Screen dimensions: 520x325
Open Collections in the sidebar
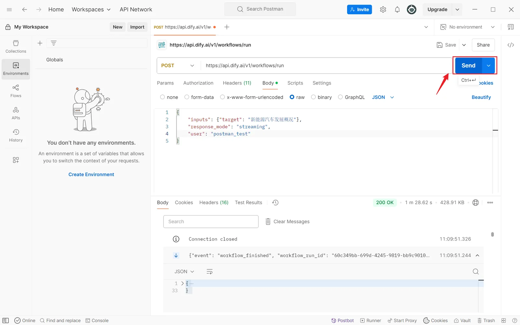click(16, 47)
